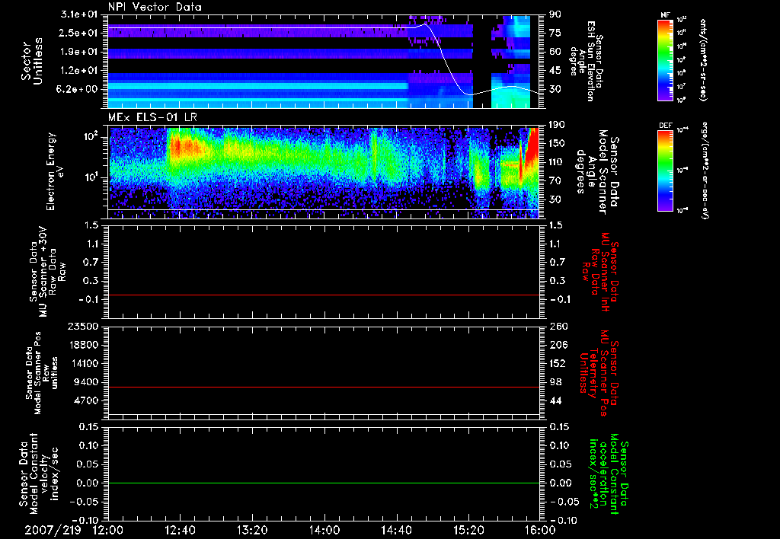
Task: Click the red "MU Scanner Pos Telemetry" label
Action: (x=599, y=372)
